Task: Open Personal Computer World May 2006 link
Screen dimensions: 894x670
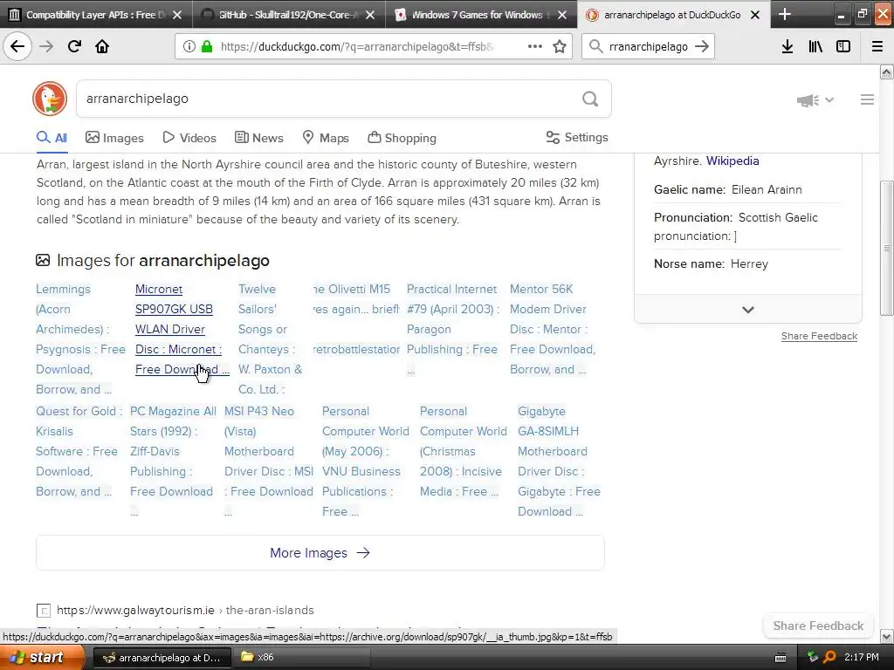Action: tap(365, 461)
